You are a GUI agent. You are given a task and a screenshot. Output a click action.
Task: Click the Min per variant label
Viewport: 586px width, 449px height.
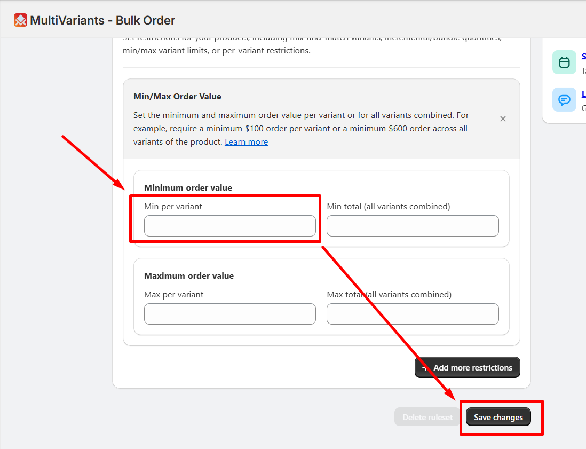[x=173, y=207]
